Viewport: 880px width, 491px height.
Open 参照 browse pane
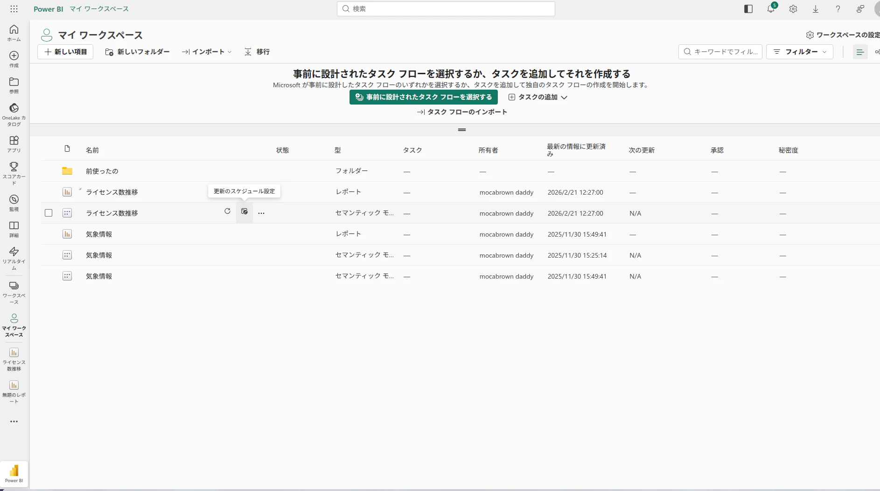point(14,85)
